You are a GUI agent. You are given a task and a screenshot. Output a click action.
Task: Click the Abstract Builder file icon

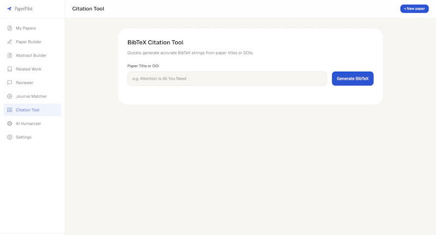tap(9, 55)
